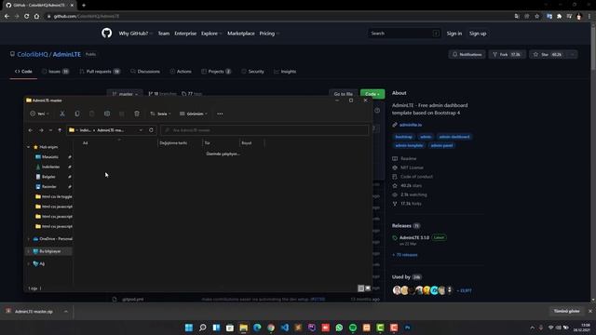Open the Yeni (new) dropdown
Viewport: 596px width, 335px height.
pyautogui.click(x=39, y=114)
